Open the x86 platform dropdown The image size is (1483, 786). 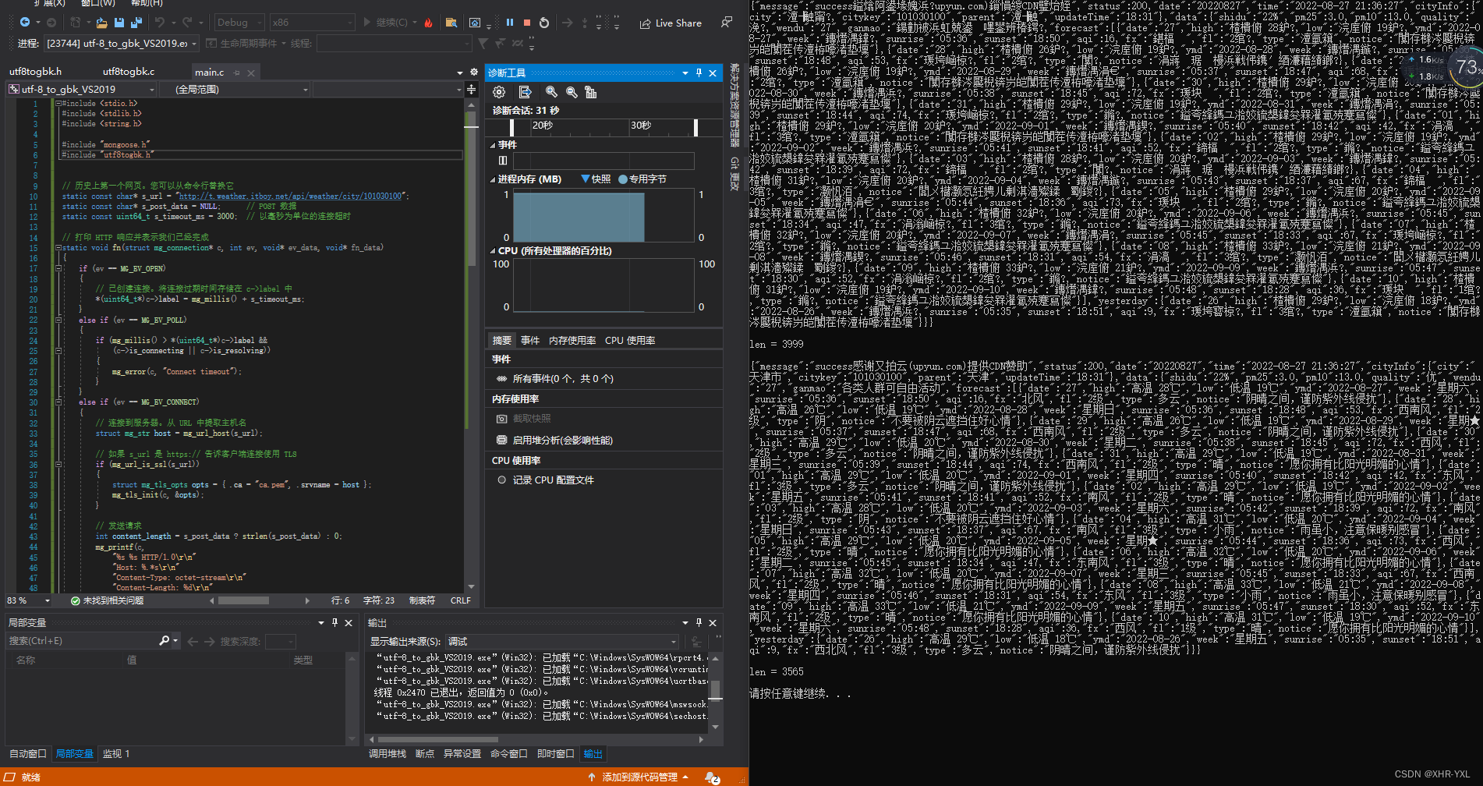point(313,22)
